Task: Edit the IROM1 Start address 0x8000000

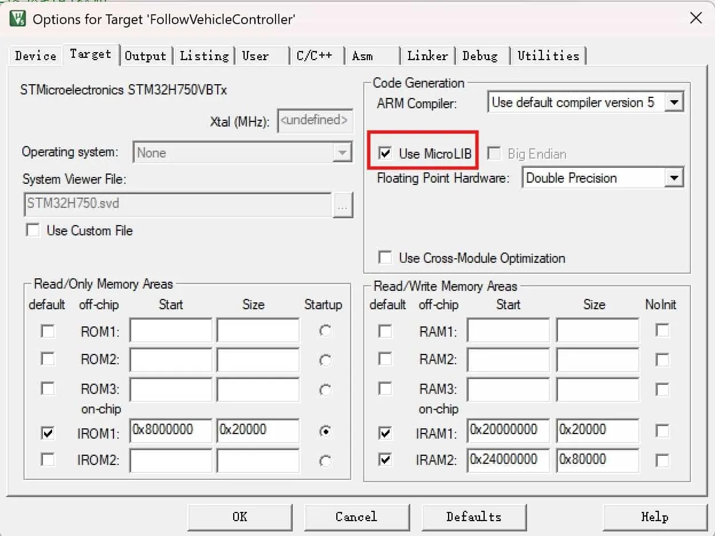Action: click(x=171, y=431)
